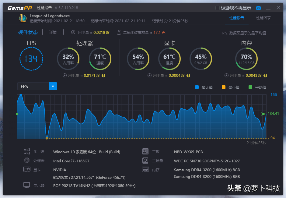The image size is (286, 198).
Task: Click the version V 5.2.110.218 text
Action: tap(66, 8)
